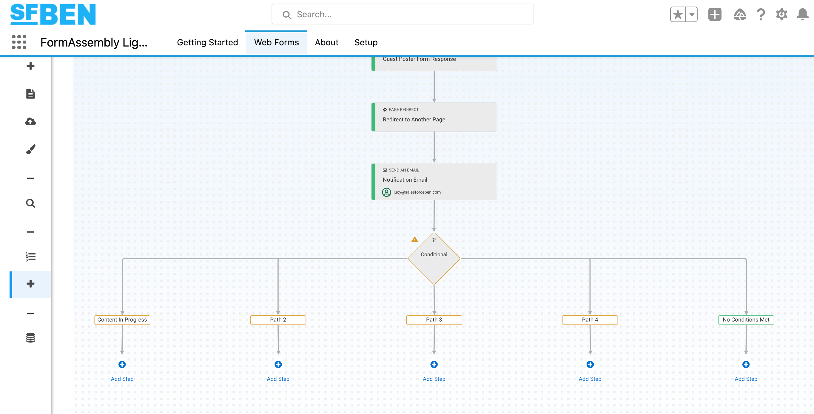Open the Notification Email step
The height and width of the screenshot is (414, 814).
(434, 181)
